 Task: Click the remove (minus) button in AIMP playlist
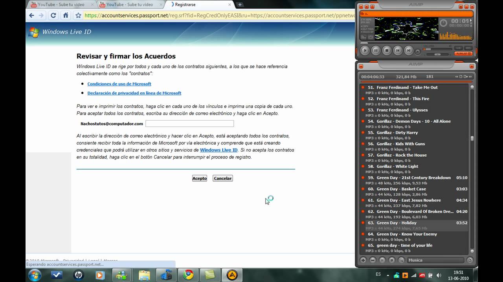coord(373,260)
